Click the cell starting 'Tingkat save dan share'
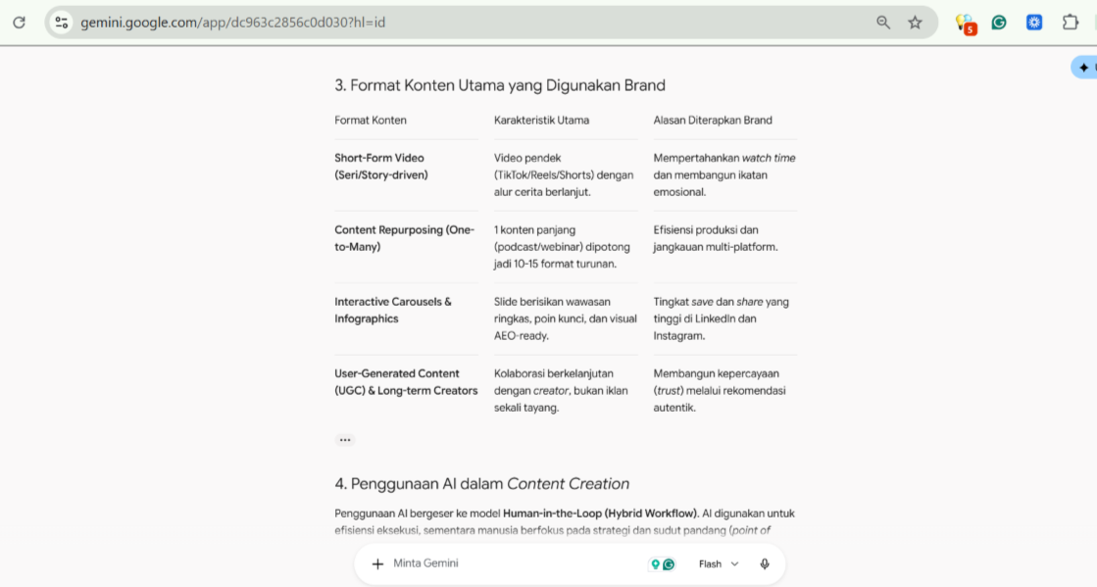The image size is (1097, 587). [722, 319]
